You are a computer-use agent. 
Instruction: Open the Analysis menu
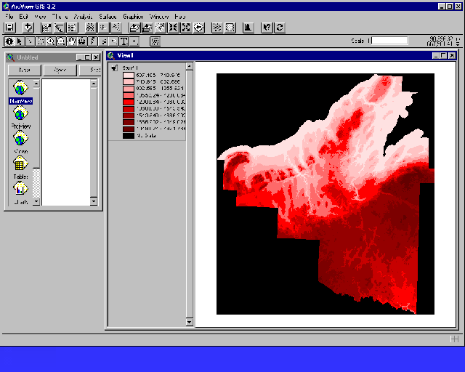pos(84,16)
